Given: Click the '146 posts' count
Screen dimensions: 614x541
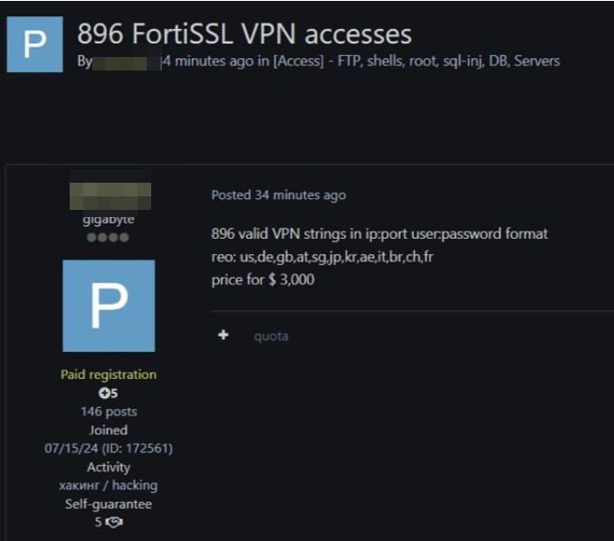Looking at the screenshot, I should [109, 412].
